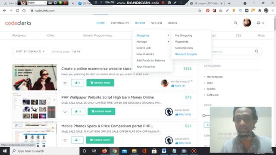The width and height of the screenshot is (276, 155).
Task: Reload the page in browser
Action: 17,10
